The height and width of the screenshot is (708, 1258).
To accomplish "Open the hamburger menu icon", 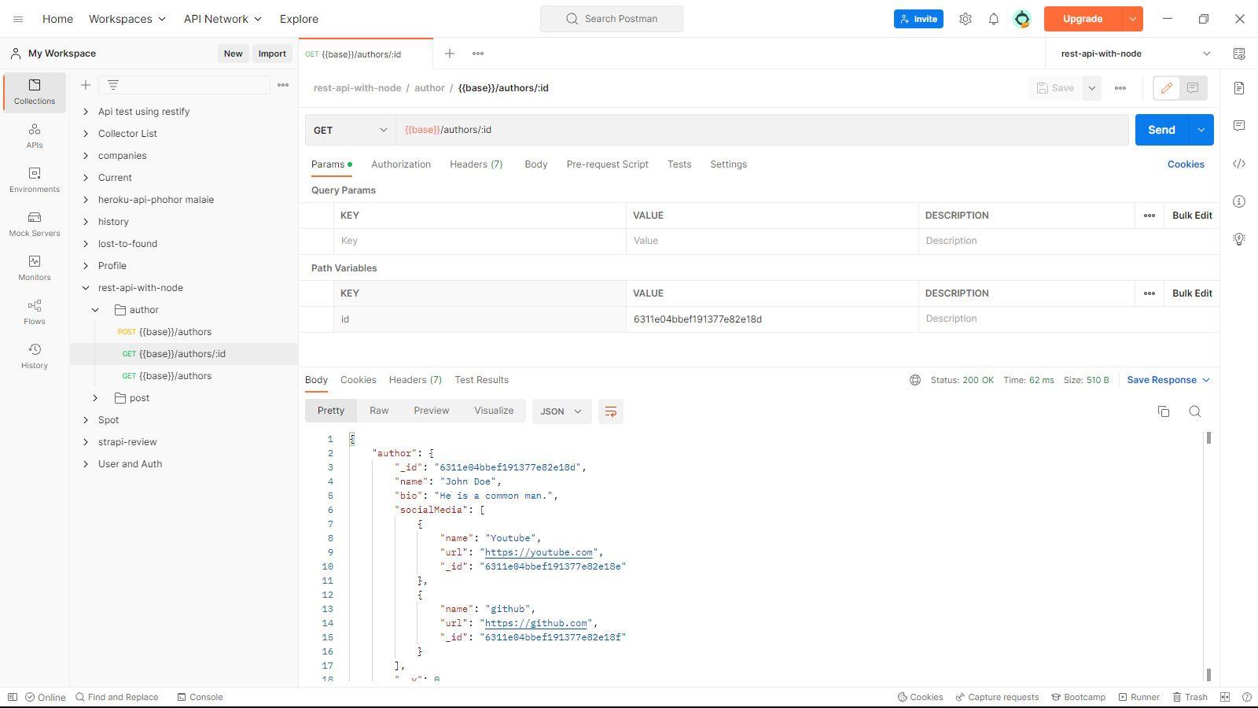I will [x=18, y=19].
